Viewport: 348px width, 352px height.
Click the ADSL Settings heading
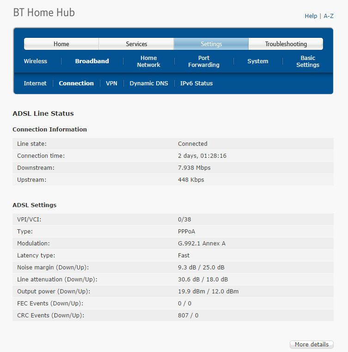[34, 205]
